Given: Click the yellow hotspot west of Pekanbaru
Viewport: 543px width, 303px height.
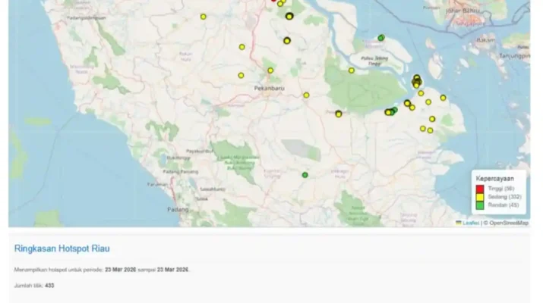Looking at the screenshot, I should pyautogui.click(x=241, y=75).
